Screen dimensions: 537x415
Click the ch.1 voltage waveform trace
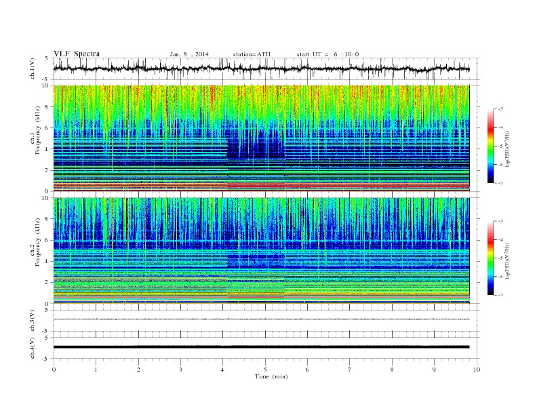tap(261, 68)
